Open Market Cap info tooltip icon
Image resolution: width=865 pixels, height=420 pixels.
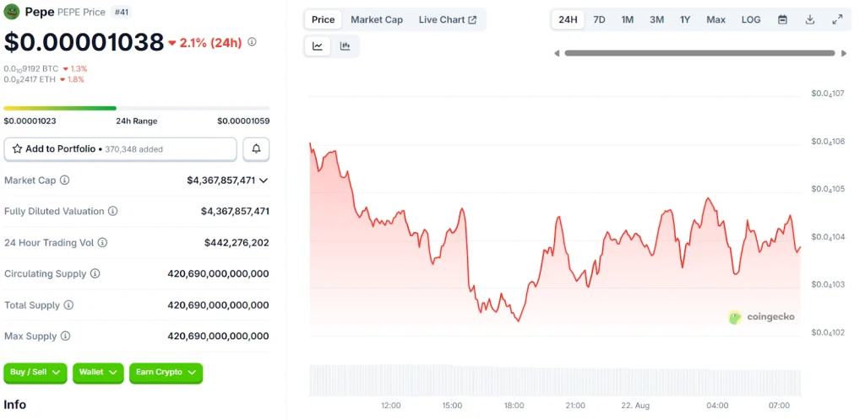(x=64, y=180)
